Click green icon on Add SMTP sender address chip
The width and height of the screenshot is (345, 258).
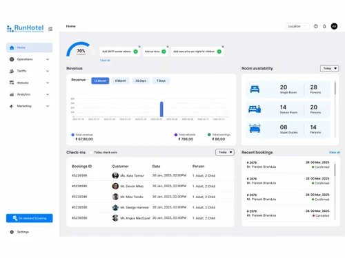click(x=136, y=52)
